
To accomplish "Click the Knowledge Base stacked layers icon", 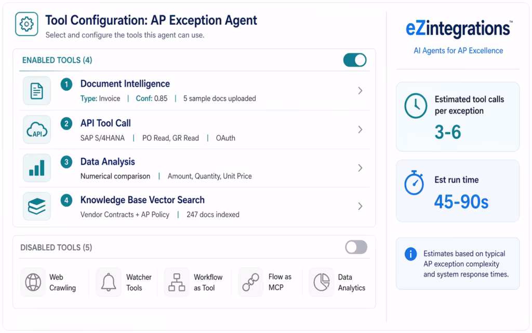I will click(37, 206).
